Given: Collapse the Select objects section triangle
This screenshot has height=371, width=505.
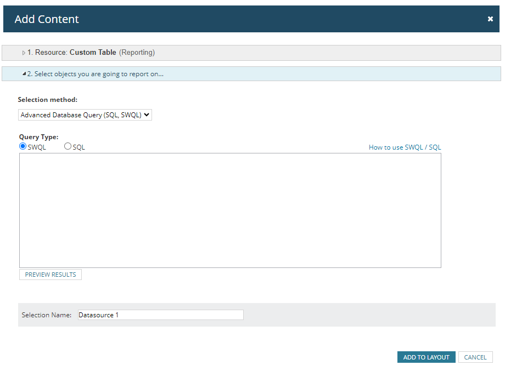Looking at the screenshot, I should click(24, 73).
